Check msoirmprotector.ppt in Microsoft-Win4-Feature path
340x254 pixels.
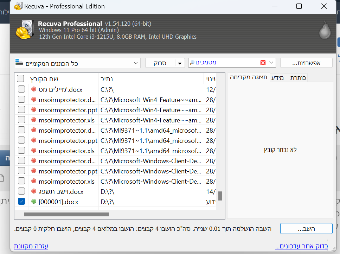coord(21,109)
